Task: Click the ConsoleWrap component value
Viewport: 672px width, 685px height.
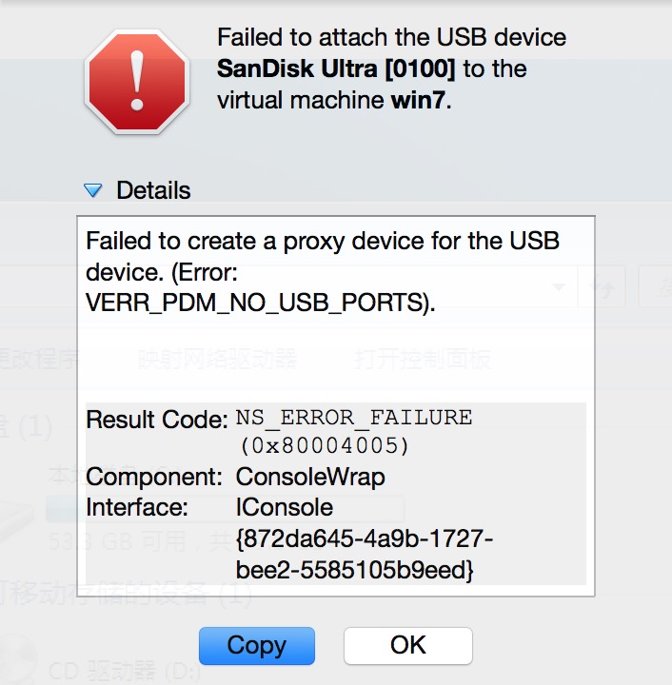Action: click(x=310, y=476)
